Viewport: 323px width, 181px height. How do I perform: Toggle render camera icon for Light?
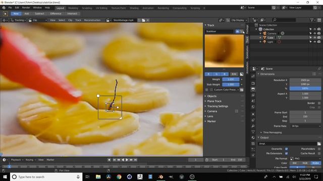(x=319, y=42)
